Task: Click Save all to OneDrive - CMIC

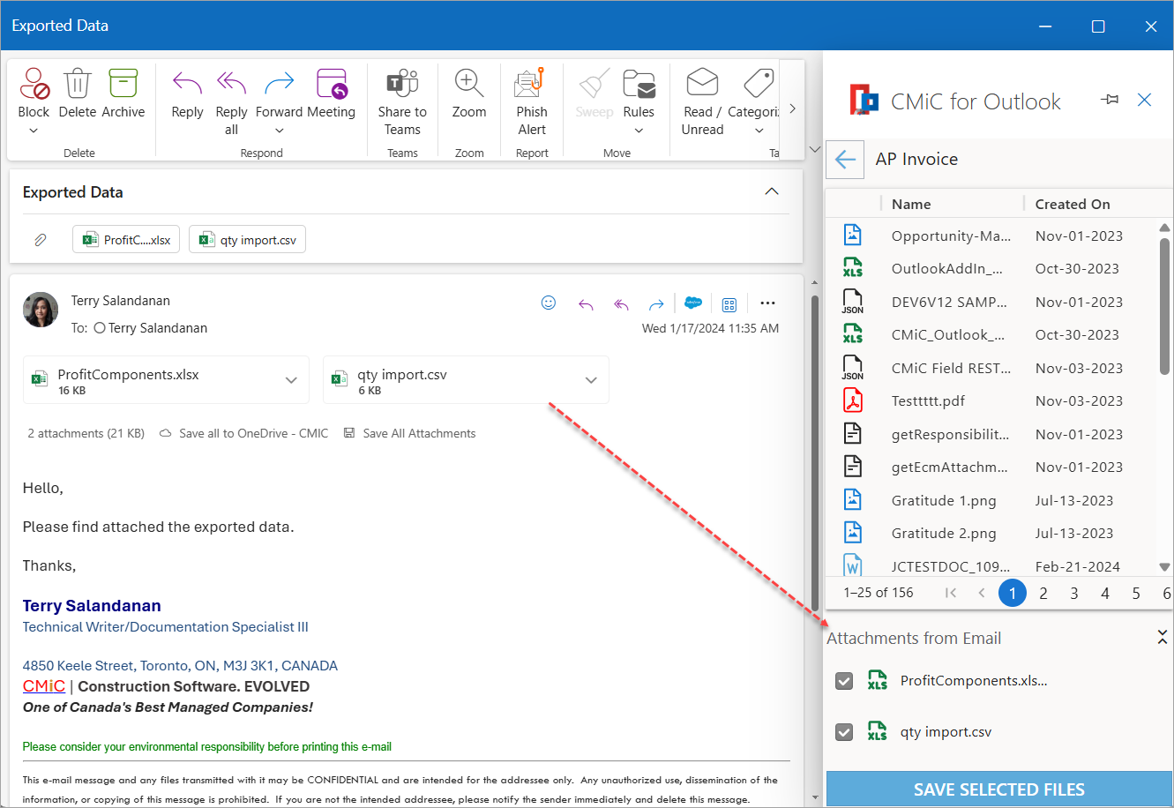Action: click(x=243, y=433)
